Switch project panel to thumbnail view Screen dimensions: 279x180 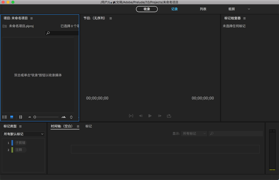12,117
